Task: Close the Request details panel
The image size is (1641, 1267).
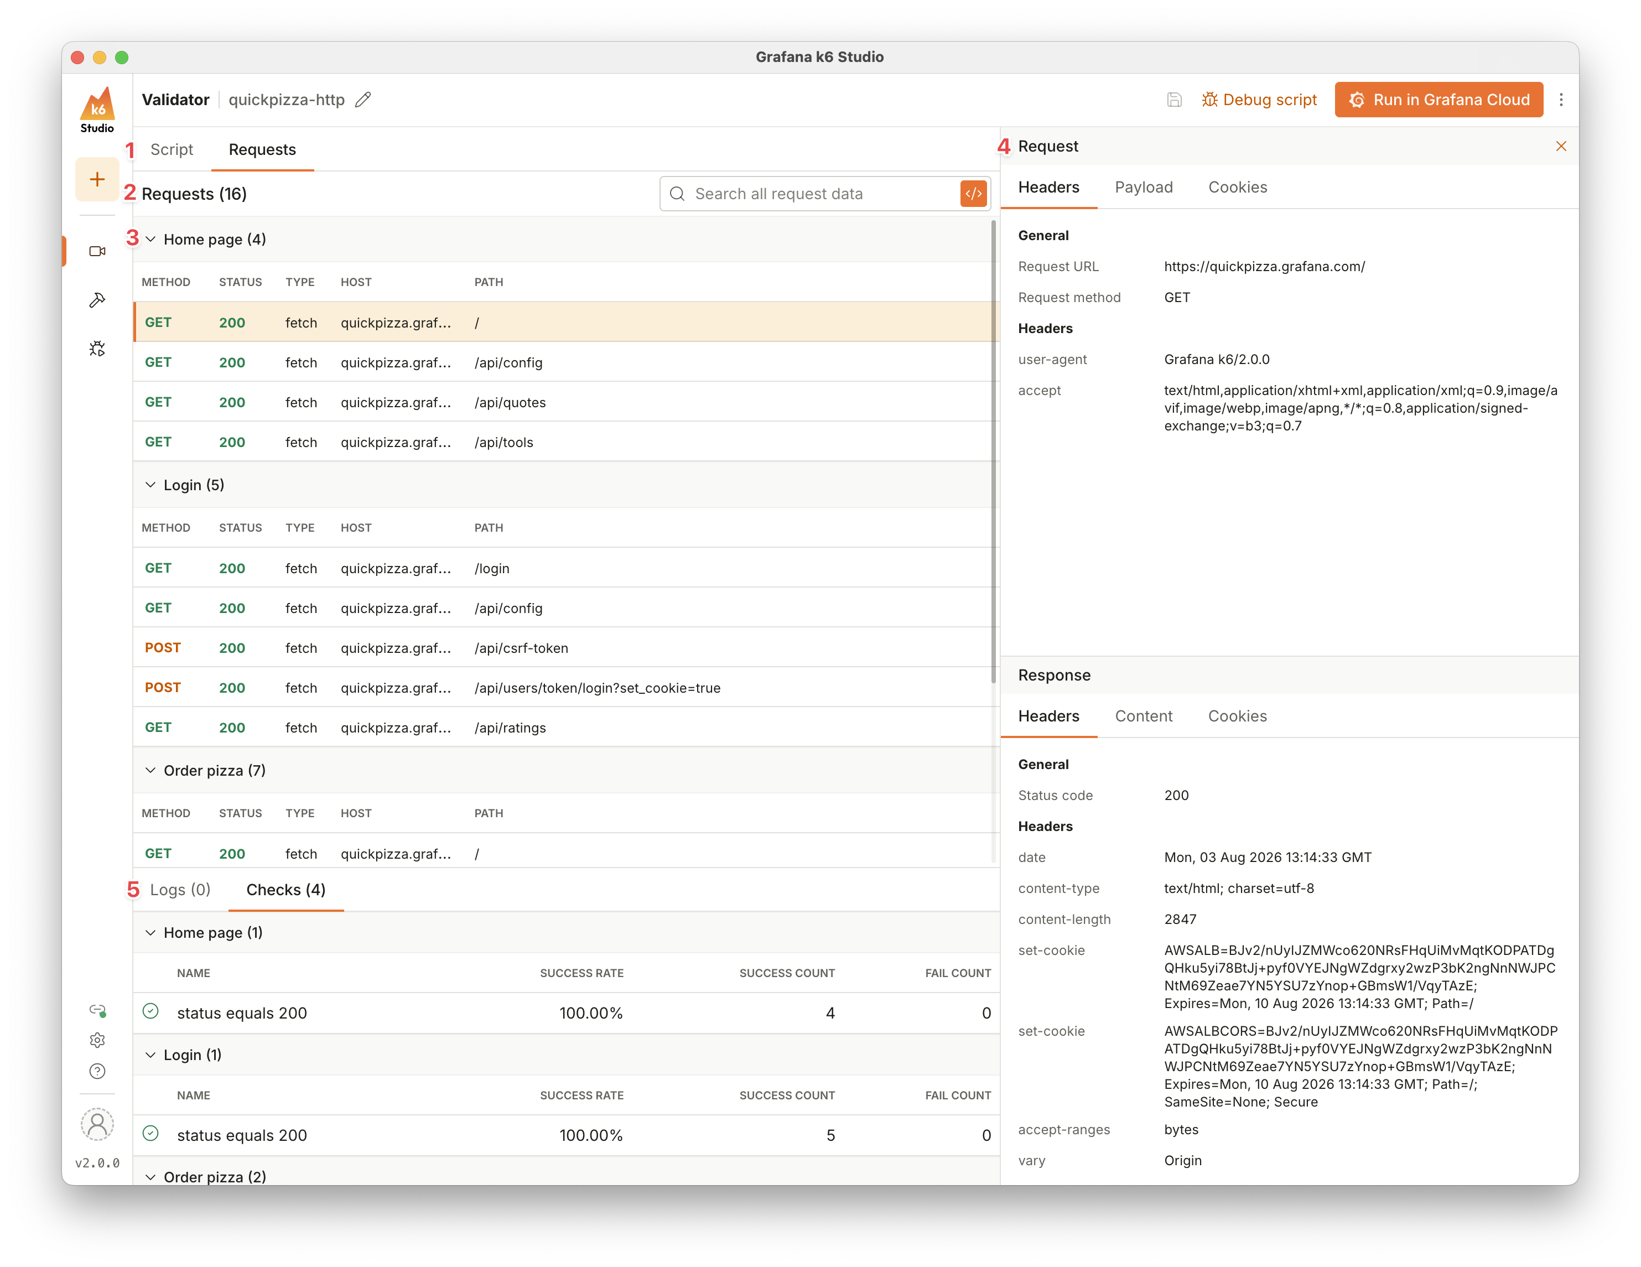Action: pyautogui.click(x=1561, y=146)
